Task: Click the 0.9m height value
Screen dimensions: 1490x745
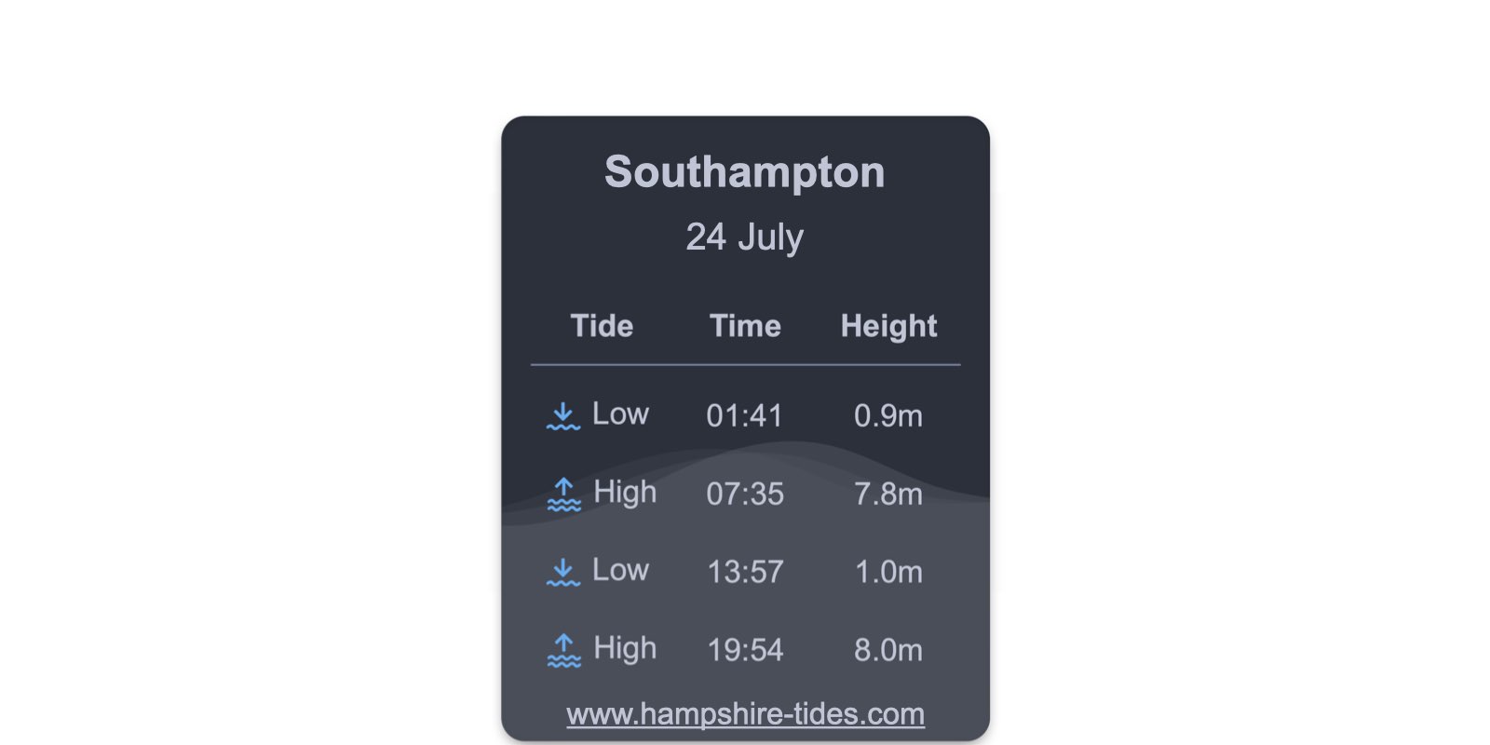Action: point(888,415)
